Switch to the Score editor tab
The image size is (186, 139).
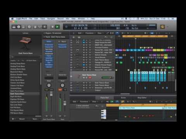[x=123, y=98]
